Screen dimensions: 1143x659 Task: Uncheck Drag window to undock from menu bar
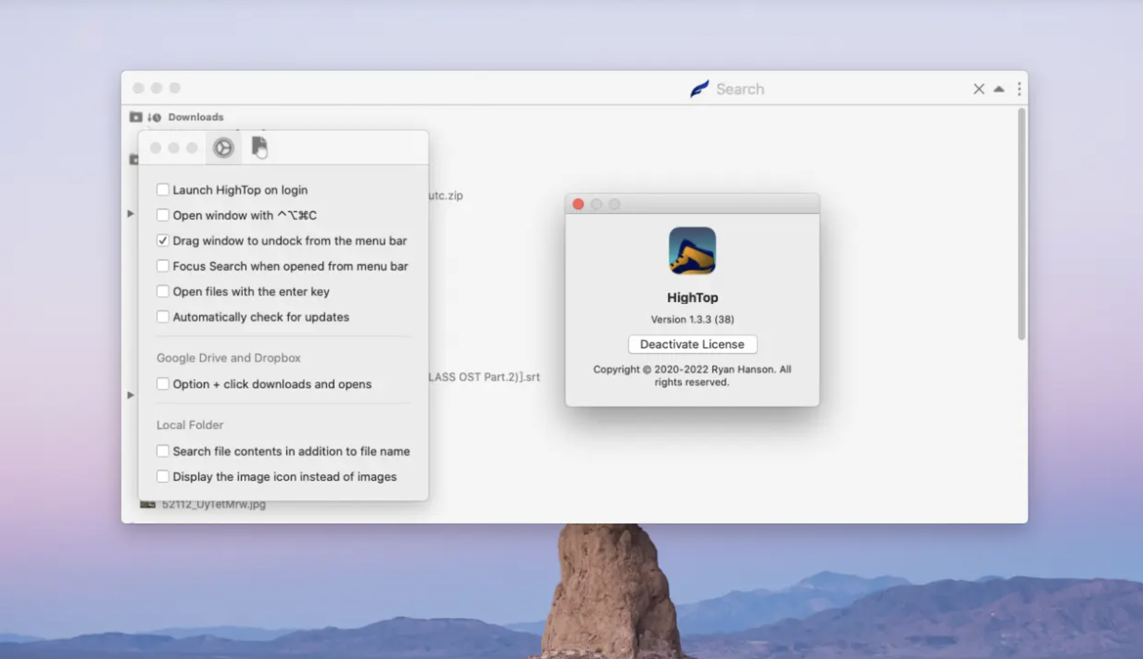[163, 240]
